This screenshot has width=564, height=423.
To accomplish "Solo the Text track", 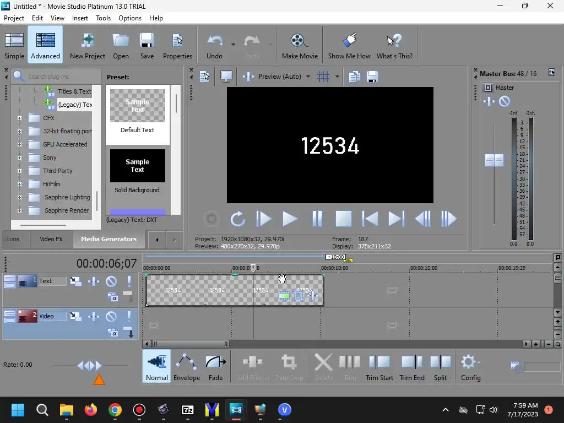I will pyautogui.click(x=129, y=281).
